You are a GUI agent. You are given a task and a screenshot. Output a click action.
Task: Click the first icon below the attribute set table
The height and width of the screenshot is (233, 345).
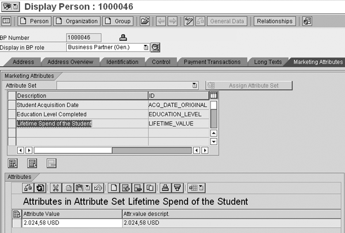coord(13,163)
